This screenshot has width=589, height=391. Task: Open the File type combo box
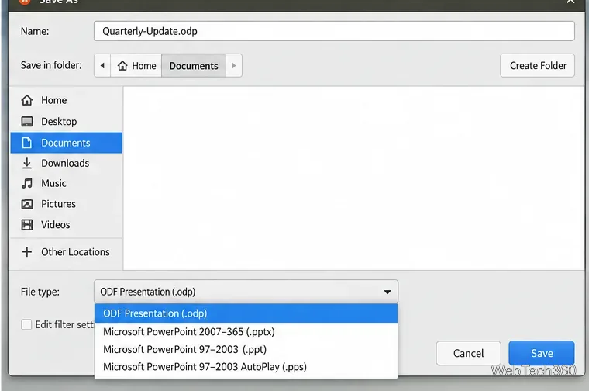(x=246, y=292)
